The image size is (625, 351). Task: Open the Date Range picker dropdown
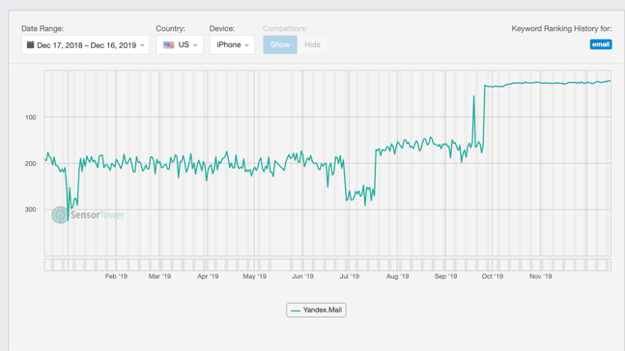coord(86,45)
